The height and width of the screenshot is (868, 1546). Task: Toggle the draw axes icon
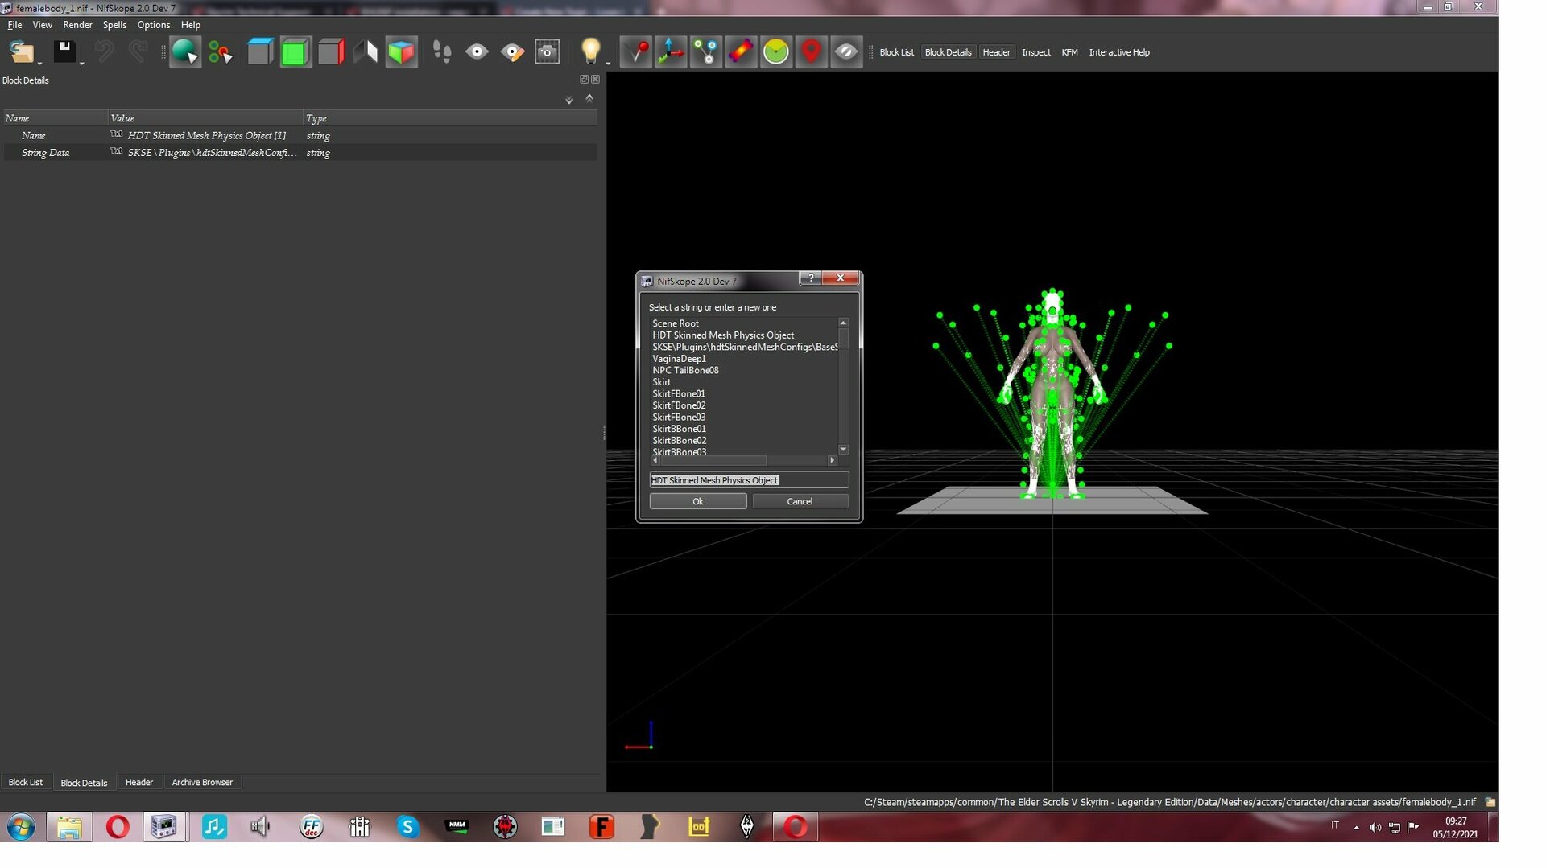[671, 52]
